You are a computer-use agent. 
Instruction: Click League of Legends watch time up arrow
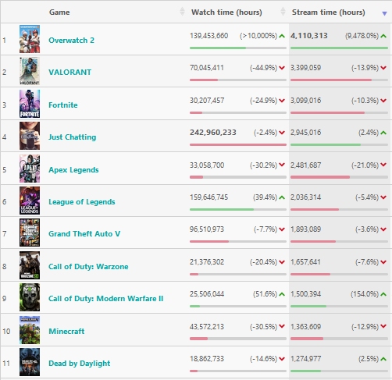tap(282, 197)
